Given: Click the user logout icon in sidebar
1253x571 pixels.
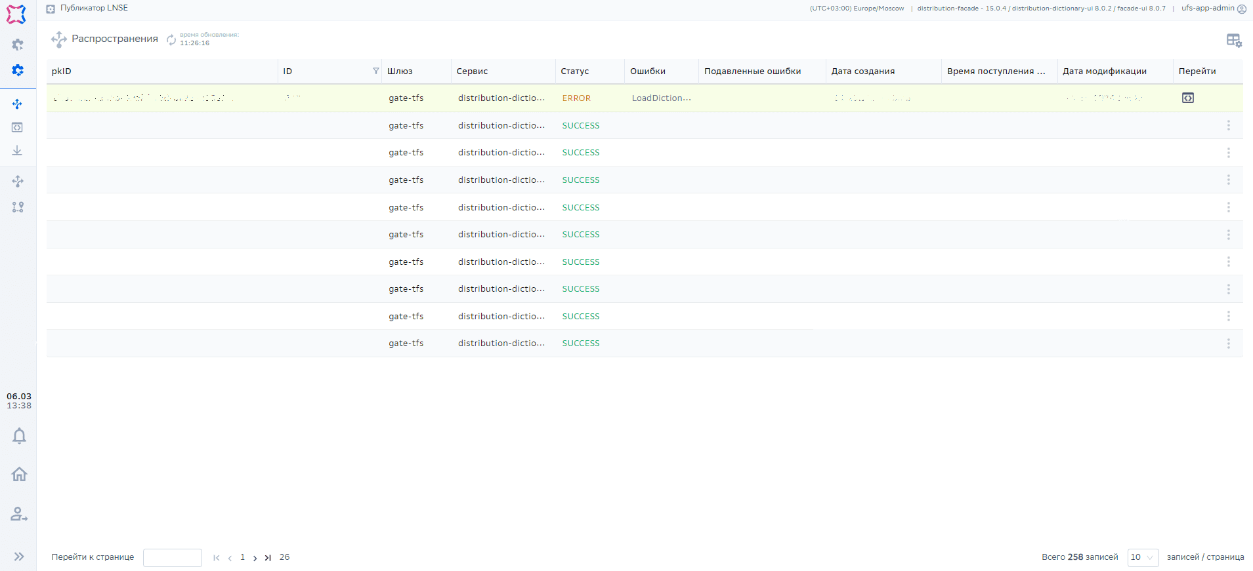Looking at the screenshot, I should 19,514.
